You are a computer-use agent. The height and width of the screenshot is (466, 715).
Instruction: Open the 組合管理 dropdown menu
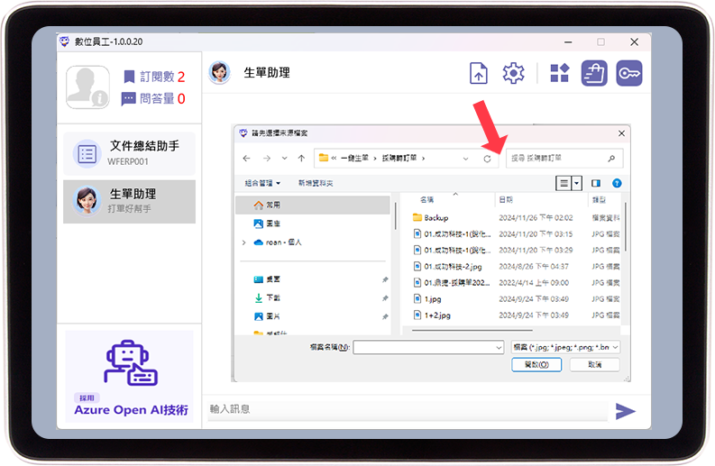click(262, 183)
